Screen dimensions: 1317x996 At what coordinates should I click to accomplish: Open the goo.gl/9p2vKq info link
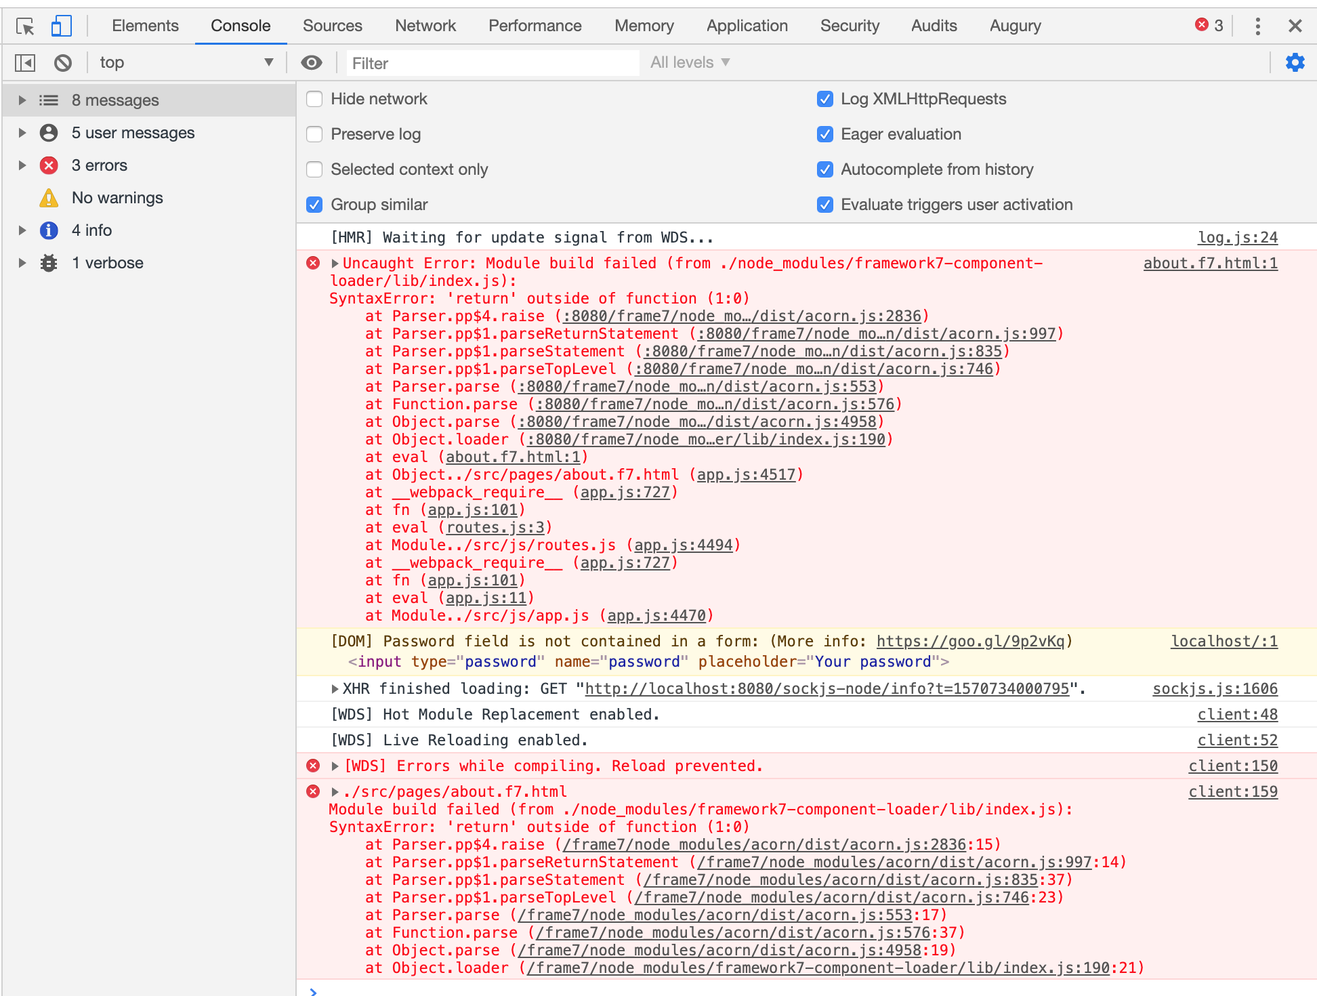click(970, 641)
